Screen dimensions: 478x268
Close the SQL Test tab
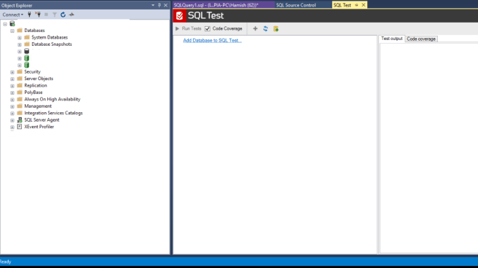pyautogui.click(x=364, y=5)
